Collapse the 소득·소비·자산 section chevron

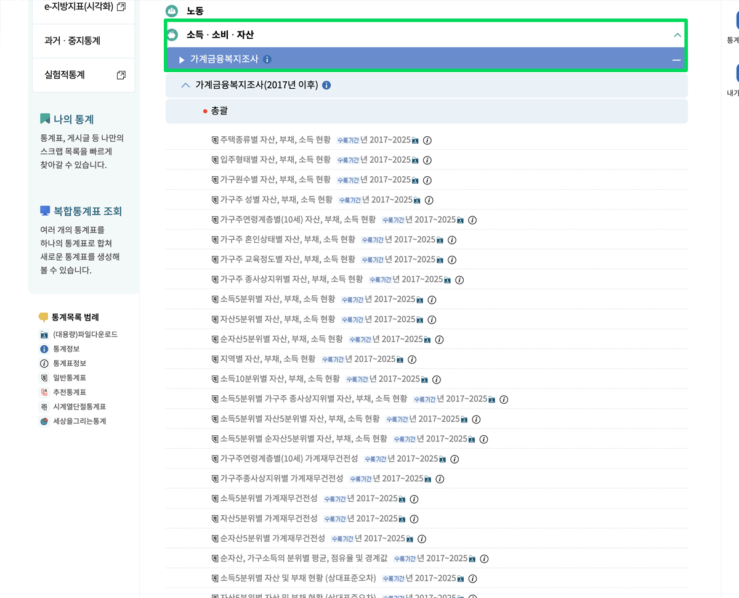pyautogui.click(x=676, y=35)
